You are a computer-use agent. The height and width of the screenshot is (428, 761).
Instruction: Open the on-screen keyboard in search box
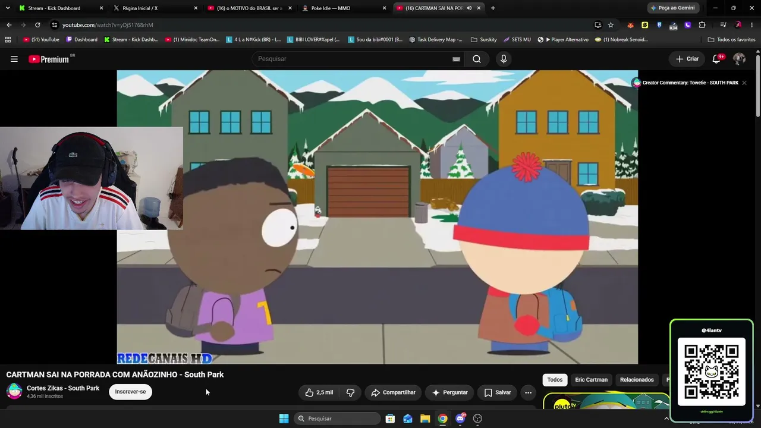[456, 59]
